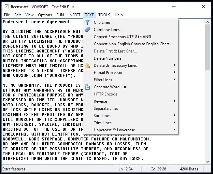
Task: Expand the Uppercase & Lowercase submenu arrow
Action: pyautogui.click(x=175, y=130)
